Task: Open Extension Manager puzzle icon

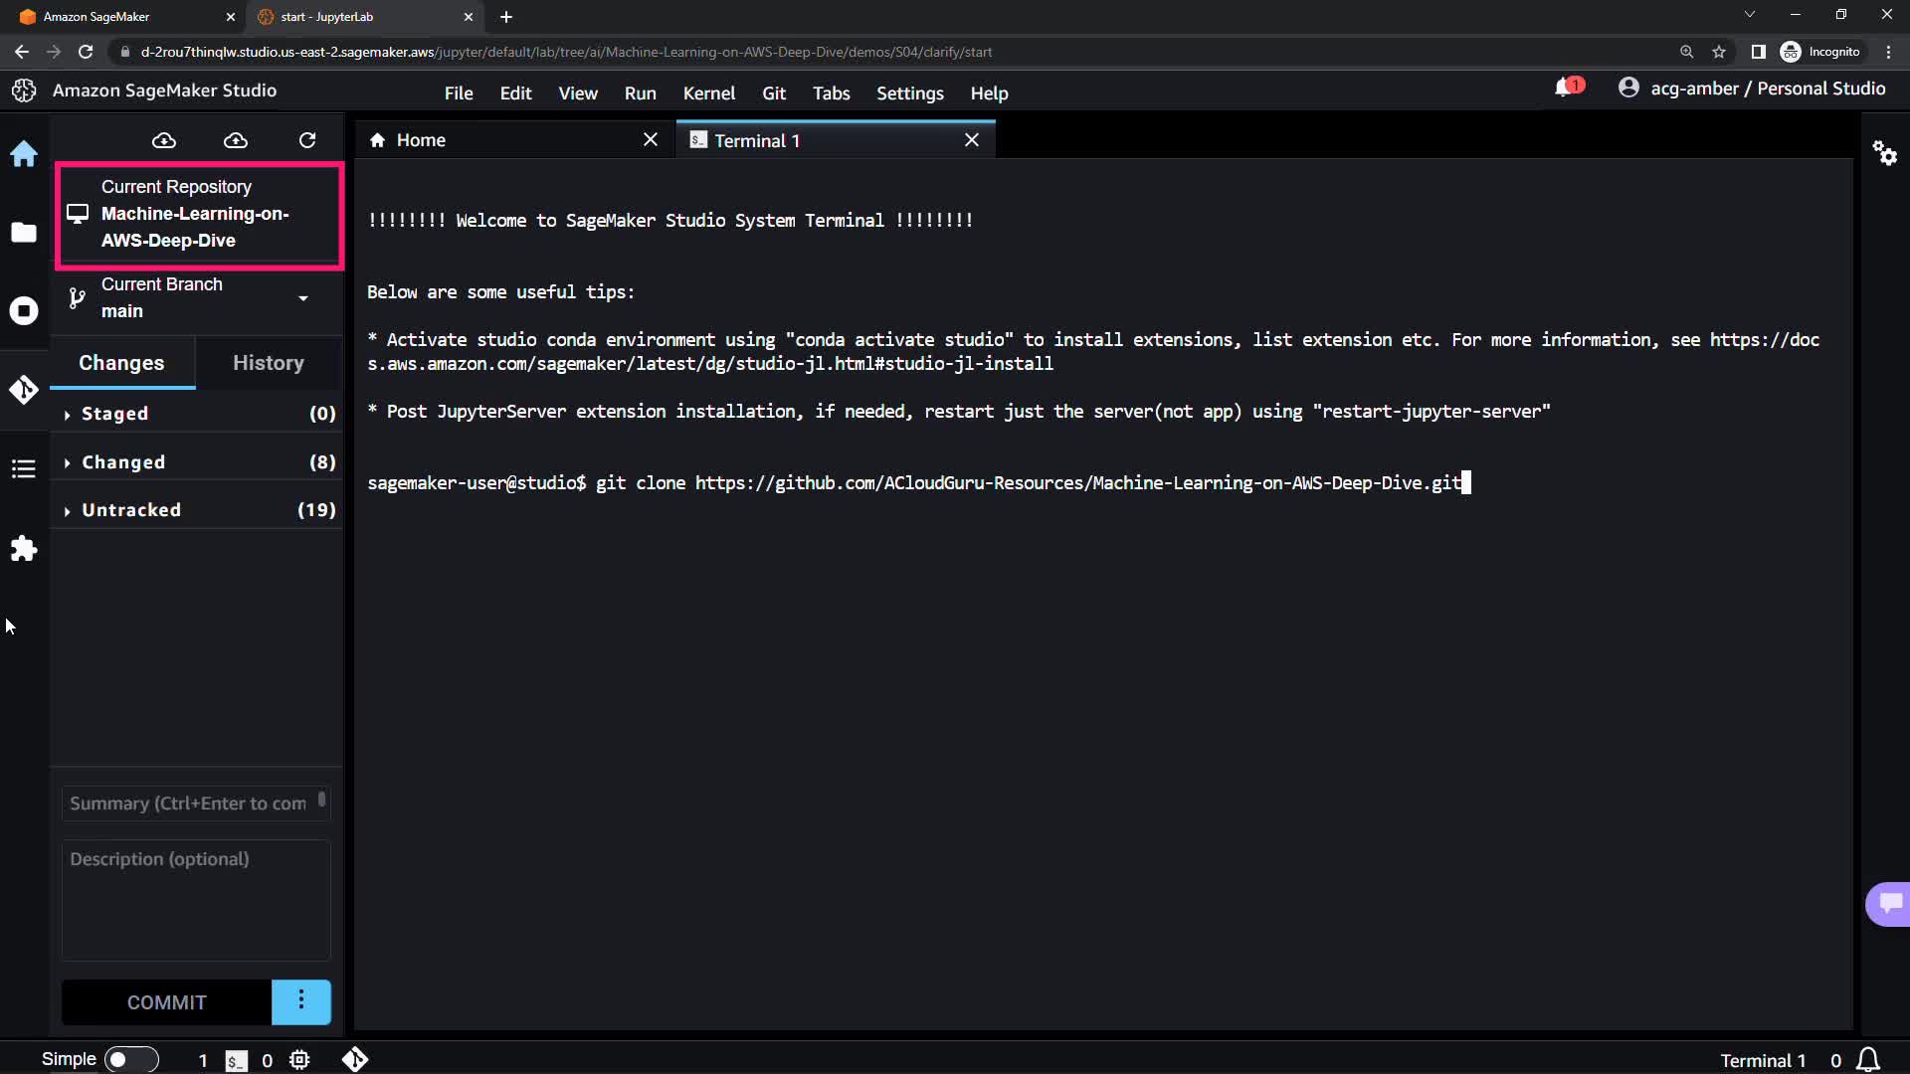Action: [x=24, y=549]
